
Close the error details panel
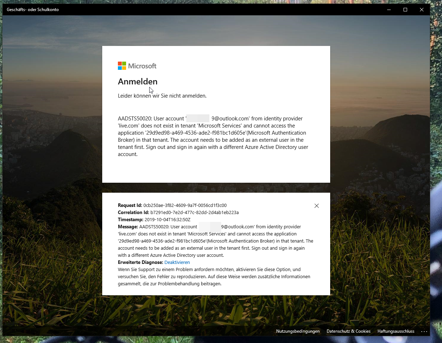tap(317, 206)
